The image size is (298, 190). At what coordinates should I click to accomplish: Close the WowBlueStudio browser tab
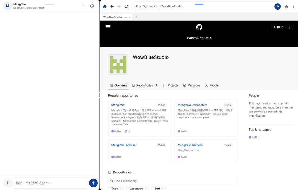(x=130, y=17)
